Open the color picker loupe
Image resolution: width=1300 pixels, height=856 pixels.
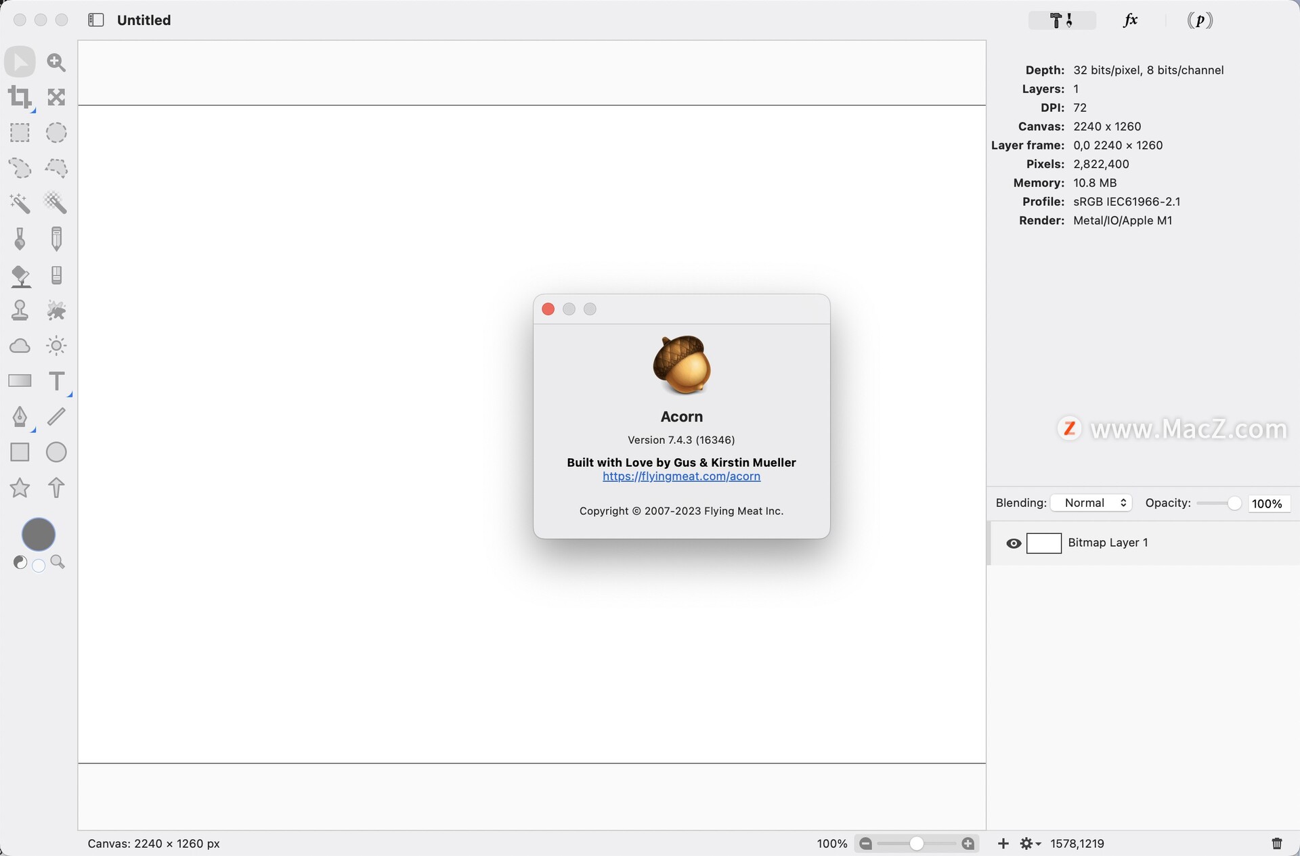click(58, 562)
